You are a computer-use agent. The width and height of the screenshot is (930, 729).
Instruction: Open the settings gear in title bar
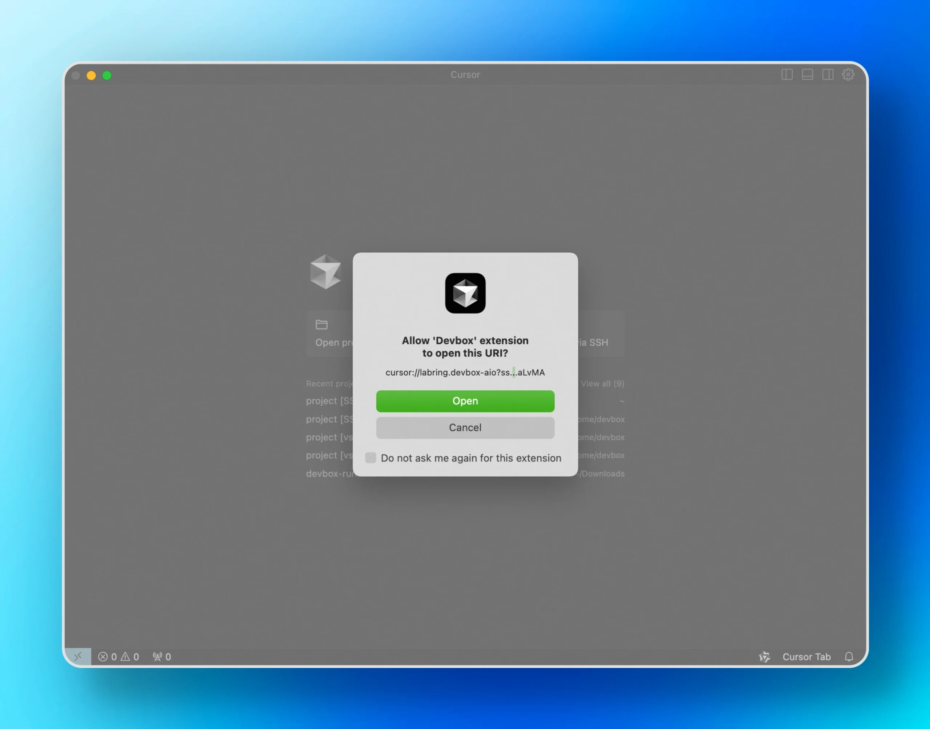(848, 75)
